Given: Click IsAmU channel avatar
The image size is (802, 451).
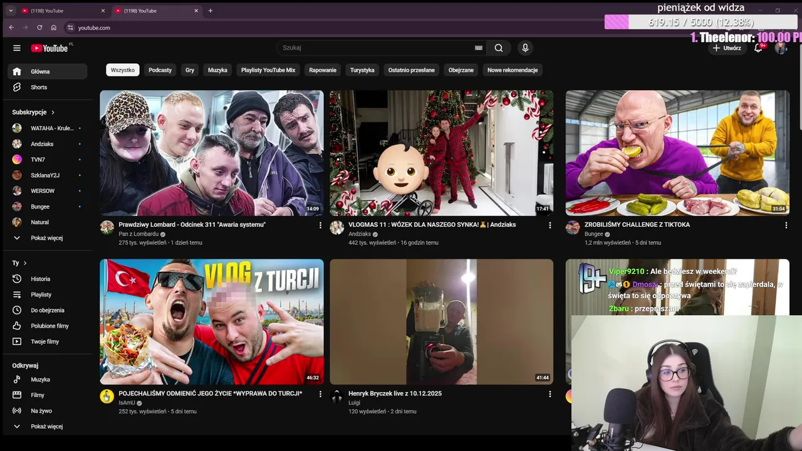Looking at the screenshot, I should tap(107, 396).
